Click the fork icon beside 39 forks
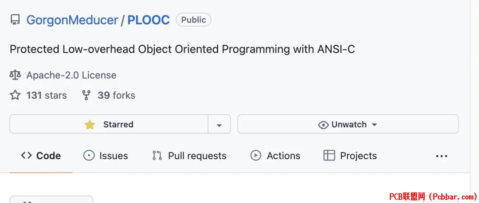479x203 pixels. pyautogui.click(x=86, y=95)
